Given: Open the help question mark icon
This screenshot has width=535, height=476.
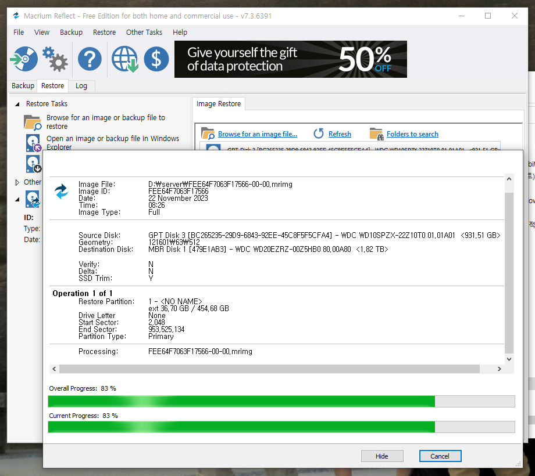Looking at the screenshot, I should (90, 59).
